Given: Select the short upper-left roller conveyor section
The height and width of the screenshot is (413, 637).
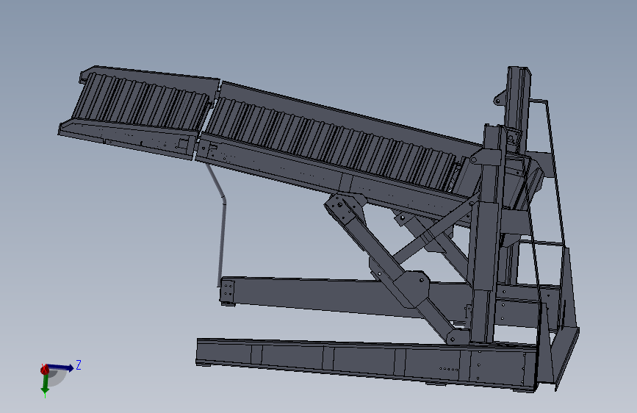Looking at the screenshot, I should click(x=138, y=112).
